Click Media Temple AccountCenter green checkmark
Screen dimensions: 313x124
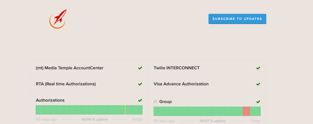[140, 68]
